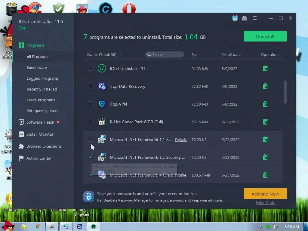Image resolution: width=308 pixels, height=231 pixels.
Task: Open the All Programs category
Action: tap(38, 57)
